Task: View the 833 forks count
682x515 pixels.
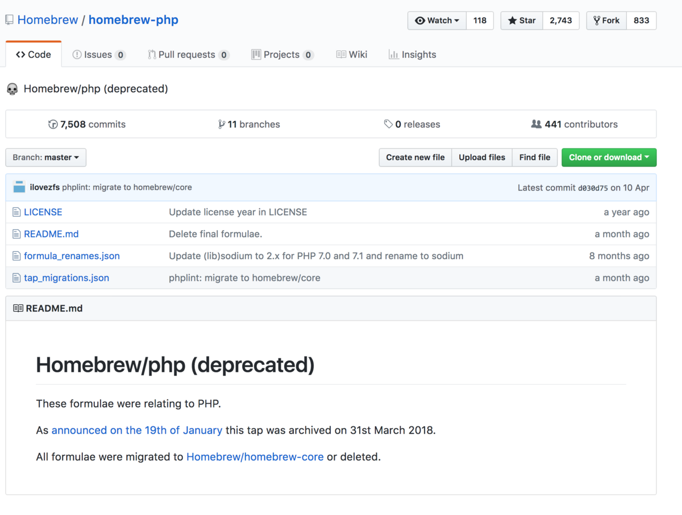Action: tap(641, 20)
